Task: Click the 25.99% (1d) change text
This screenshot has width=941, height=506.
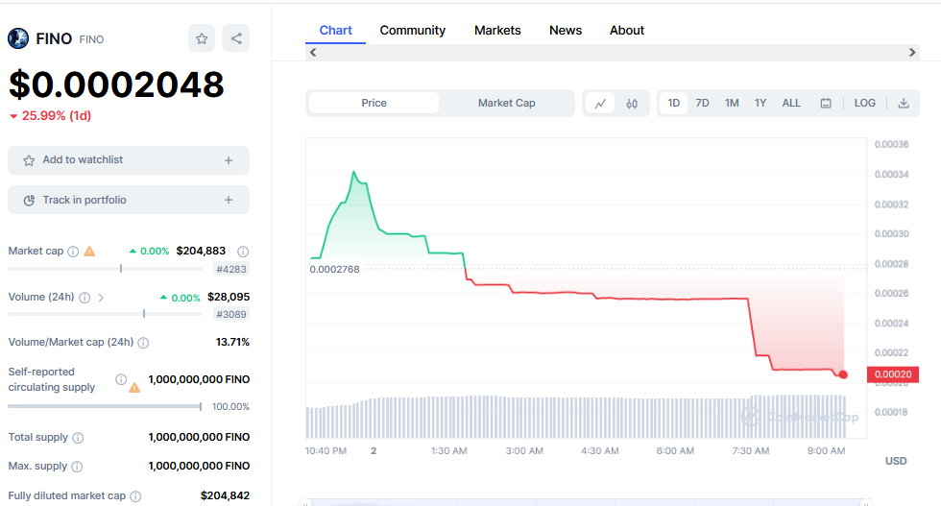Action: coord(57,116)
